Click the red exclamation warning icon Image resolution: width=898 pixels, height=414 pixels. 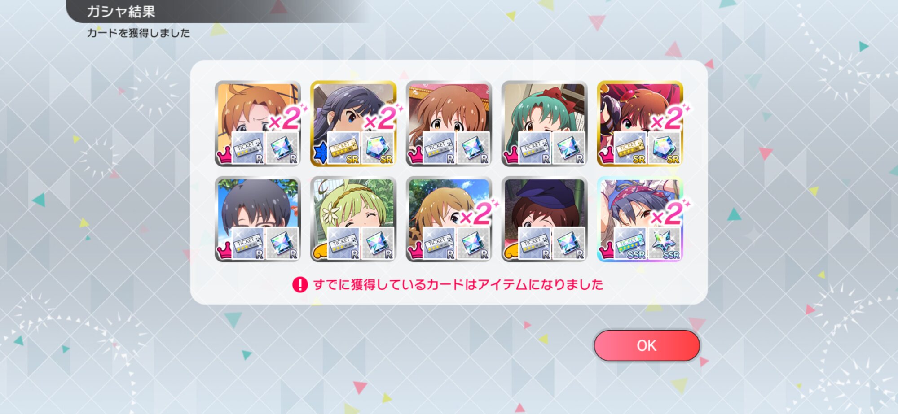tap(300, 284)
